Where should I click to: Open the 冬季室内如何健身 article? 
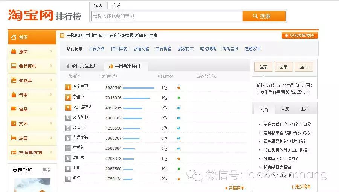(x=281, y=158)
